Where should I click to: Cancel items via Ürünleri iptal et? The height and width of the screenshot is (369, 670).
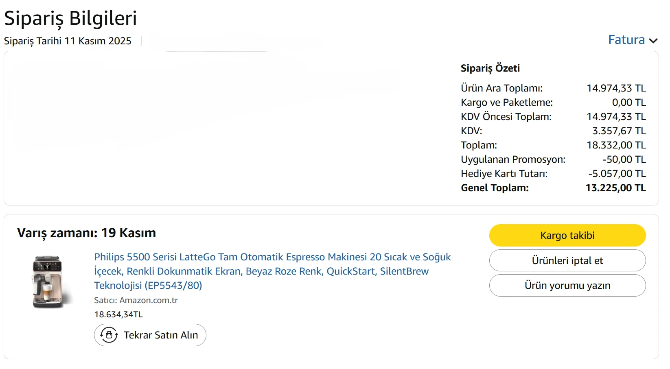point(567,260)
